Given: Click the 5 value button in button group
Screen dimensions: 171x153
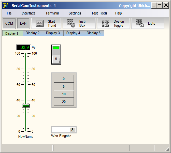Looking at the screenshot, I should point(64,86).
